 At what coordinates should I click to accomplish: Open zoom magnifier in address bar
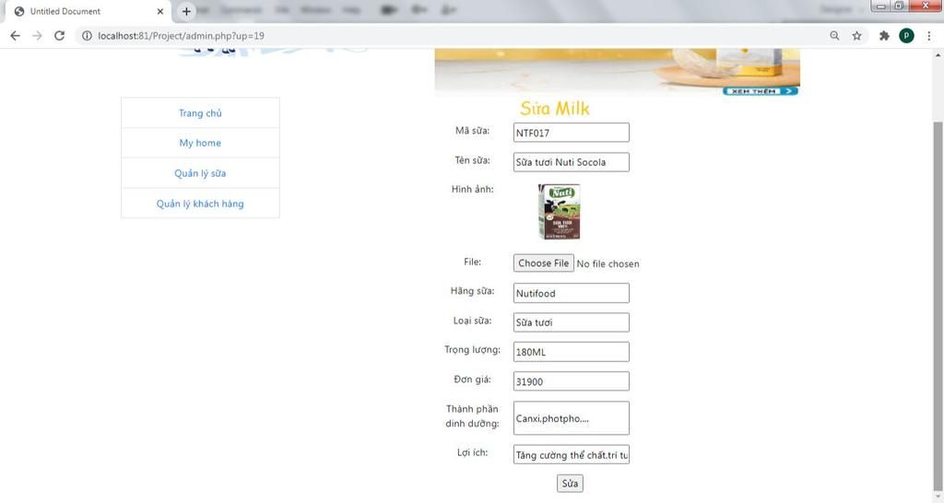pos(834,36)
